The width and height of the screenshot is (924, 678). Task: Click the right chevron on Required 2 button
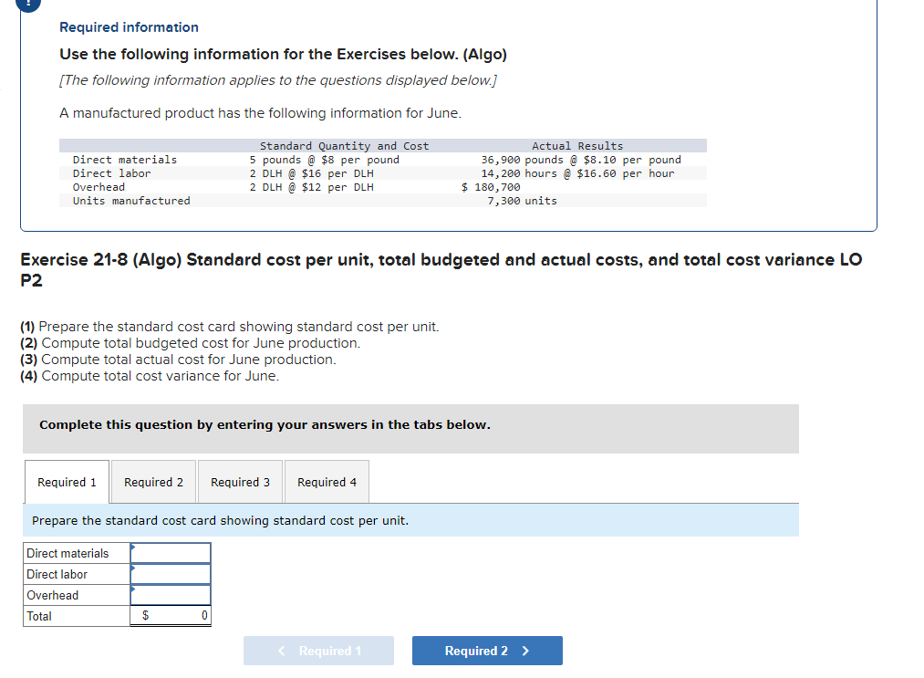(525, 651)
